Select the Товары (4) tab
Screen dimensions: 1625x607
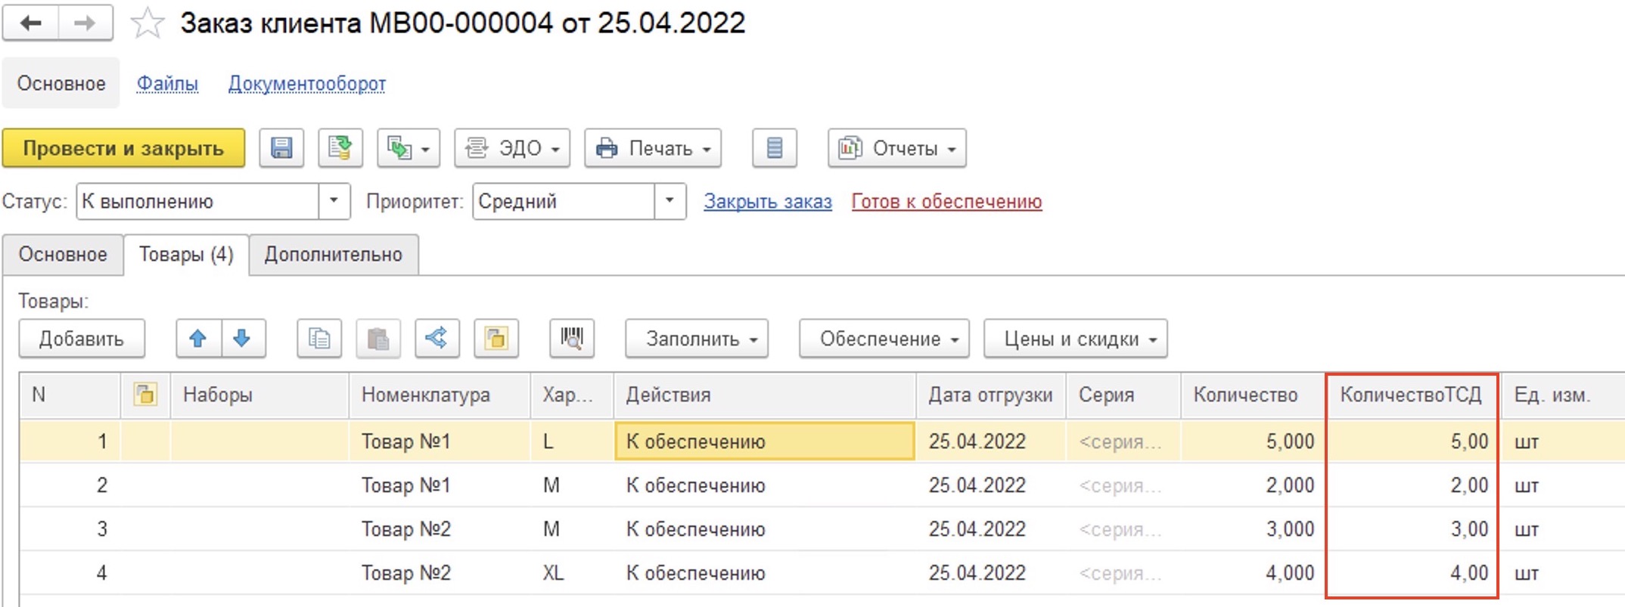point(186,255)
